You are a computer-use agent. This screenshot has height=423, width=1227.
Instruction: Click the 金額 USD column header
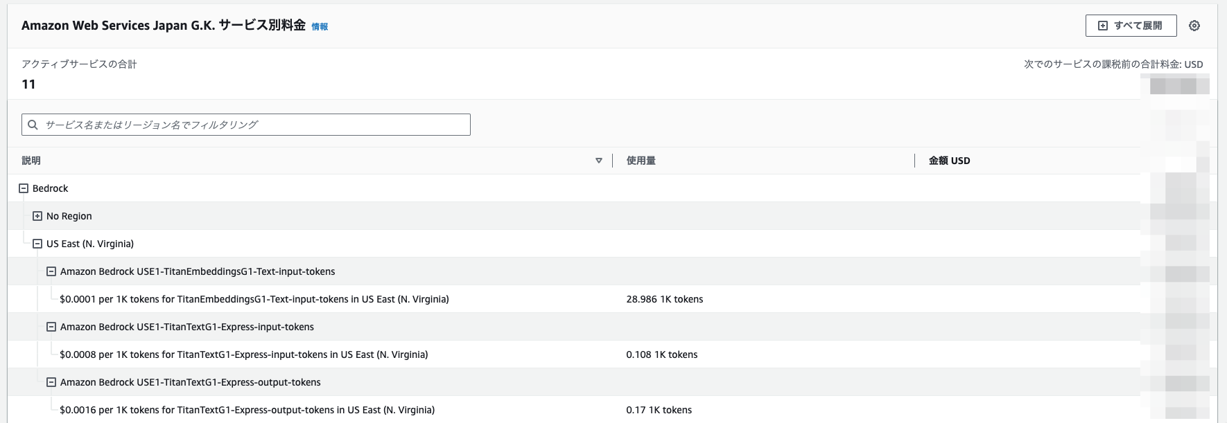pos(950,161)
